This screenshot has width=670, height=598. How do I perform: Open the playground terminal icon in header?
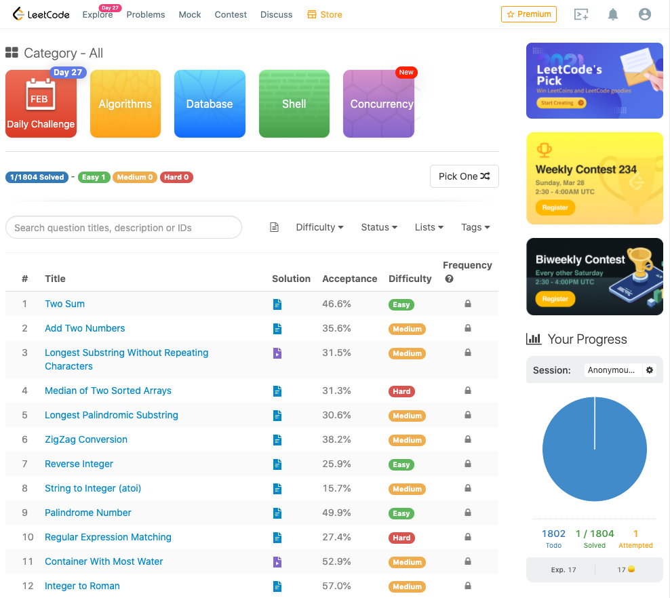click(580, 14)
